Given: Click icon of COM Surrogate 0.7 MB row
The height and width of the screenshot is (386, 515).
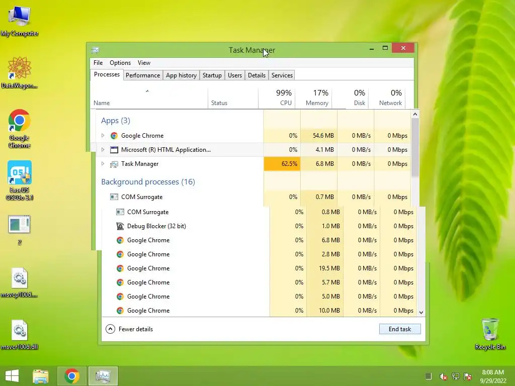Looking at the screenshot, I should pyautogui.click(x=114, y=197).
